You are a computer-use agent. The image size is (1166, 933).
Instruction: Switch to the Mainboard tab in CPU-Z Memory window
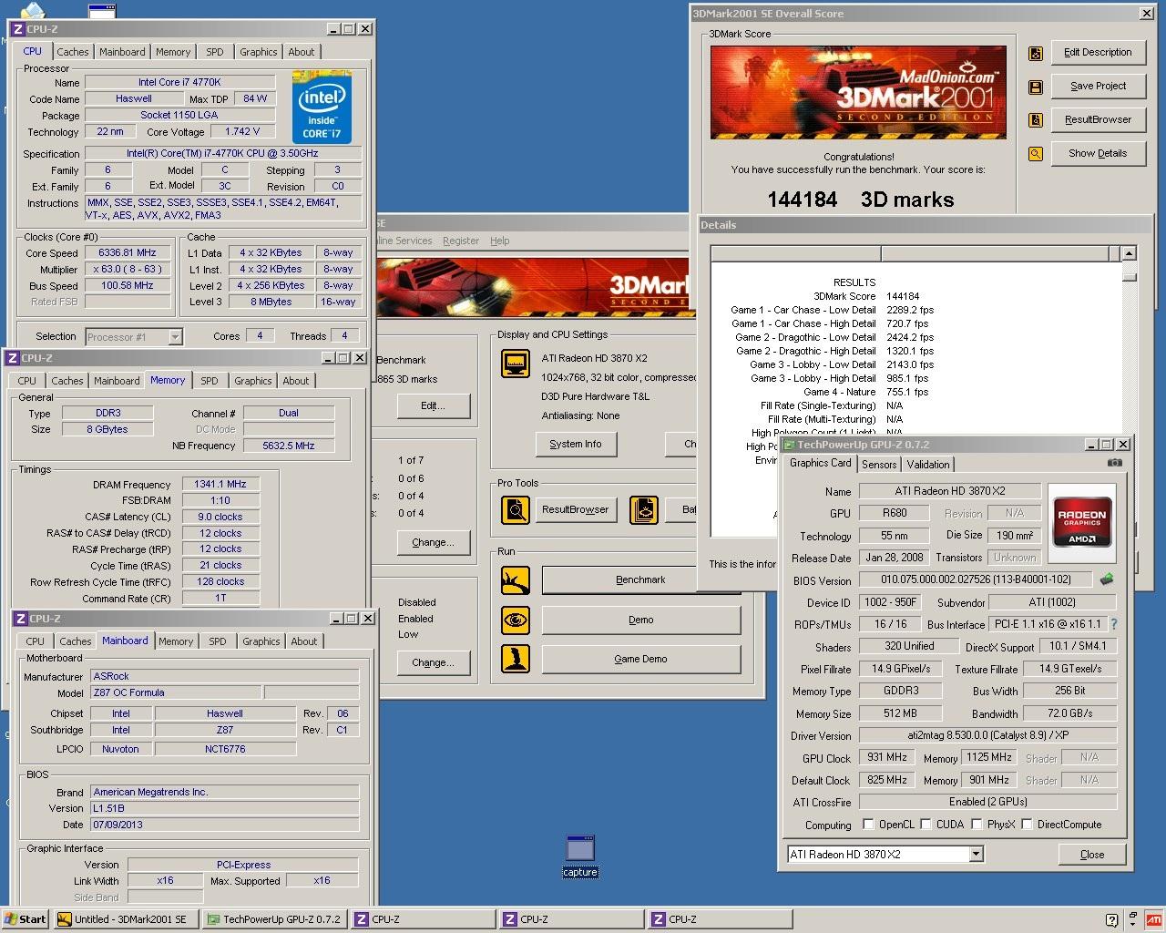click(117, 381)
